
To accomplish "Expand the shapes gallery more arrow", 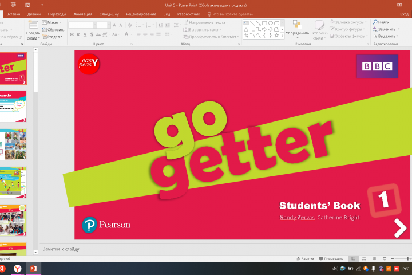I will pyautogui.click(x=283, y=36).
